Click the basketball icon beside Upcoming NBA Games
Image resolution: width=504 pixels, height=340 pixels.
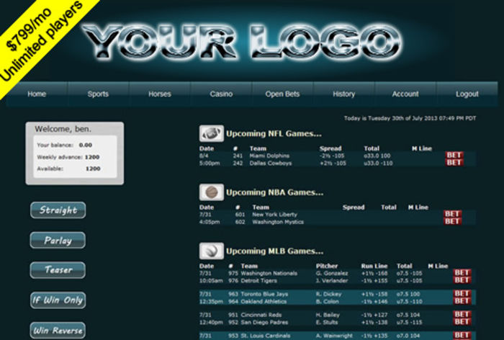pos(210,192)
